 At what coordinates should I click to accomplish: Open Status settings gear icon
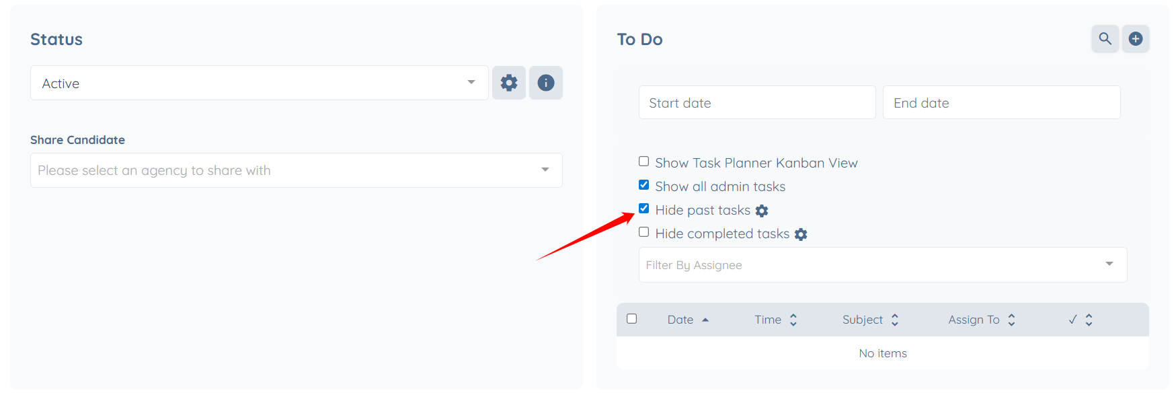pos(508,83)
